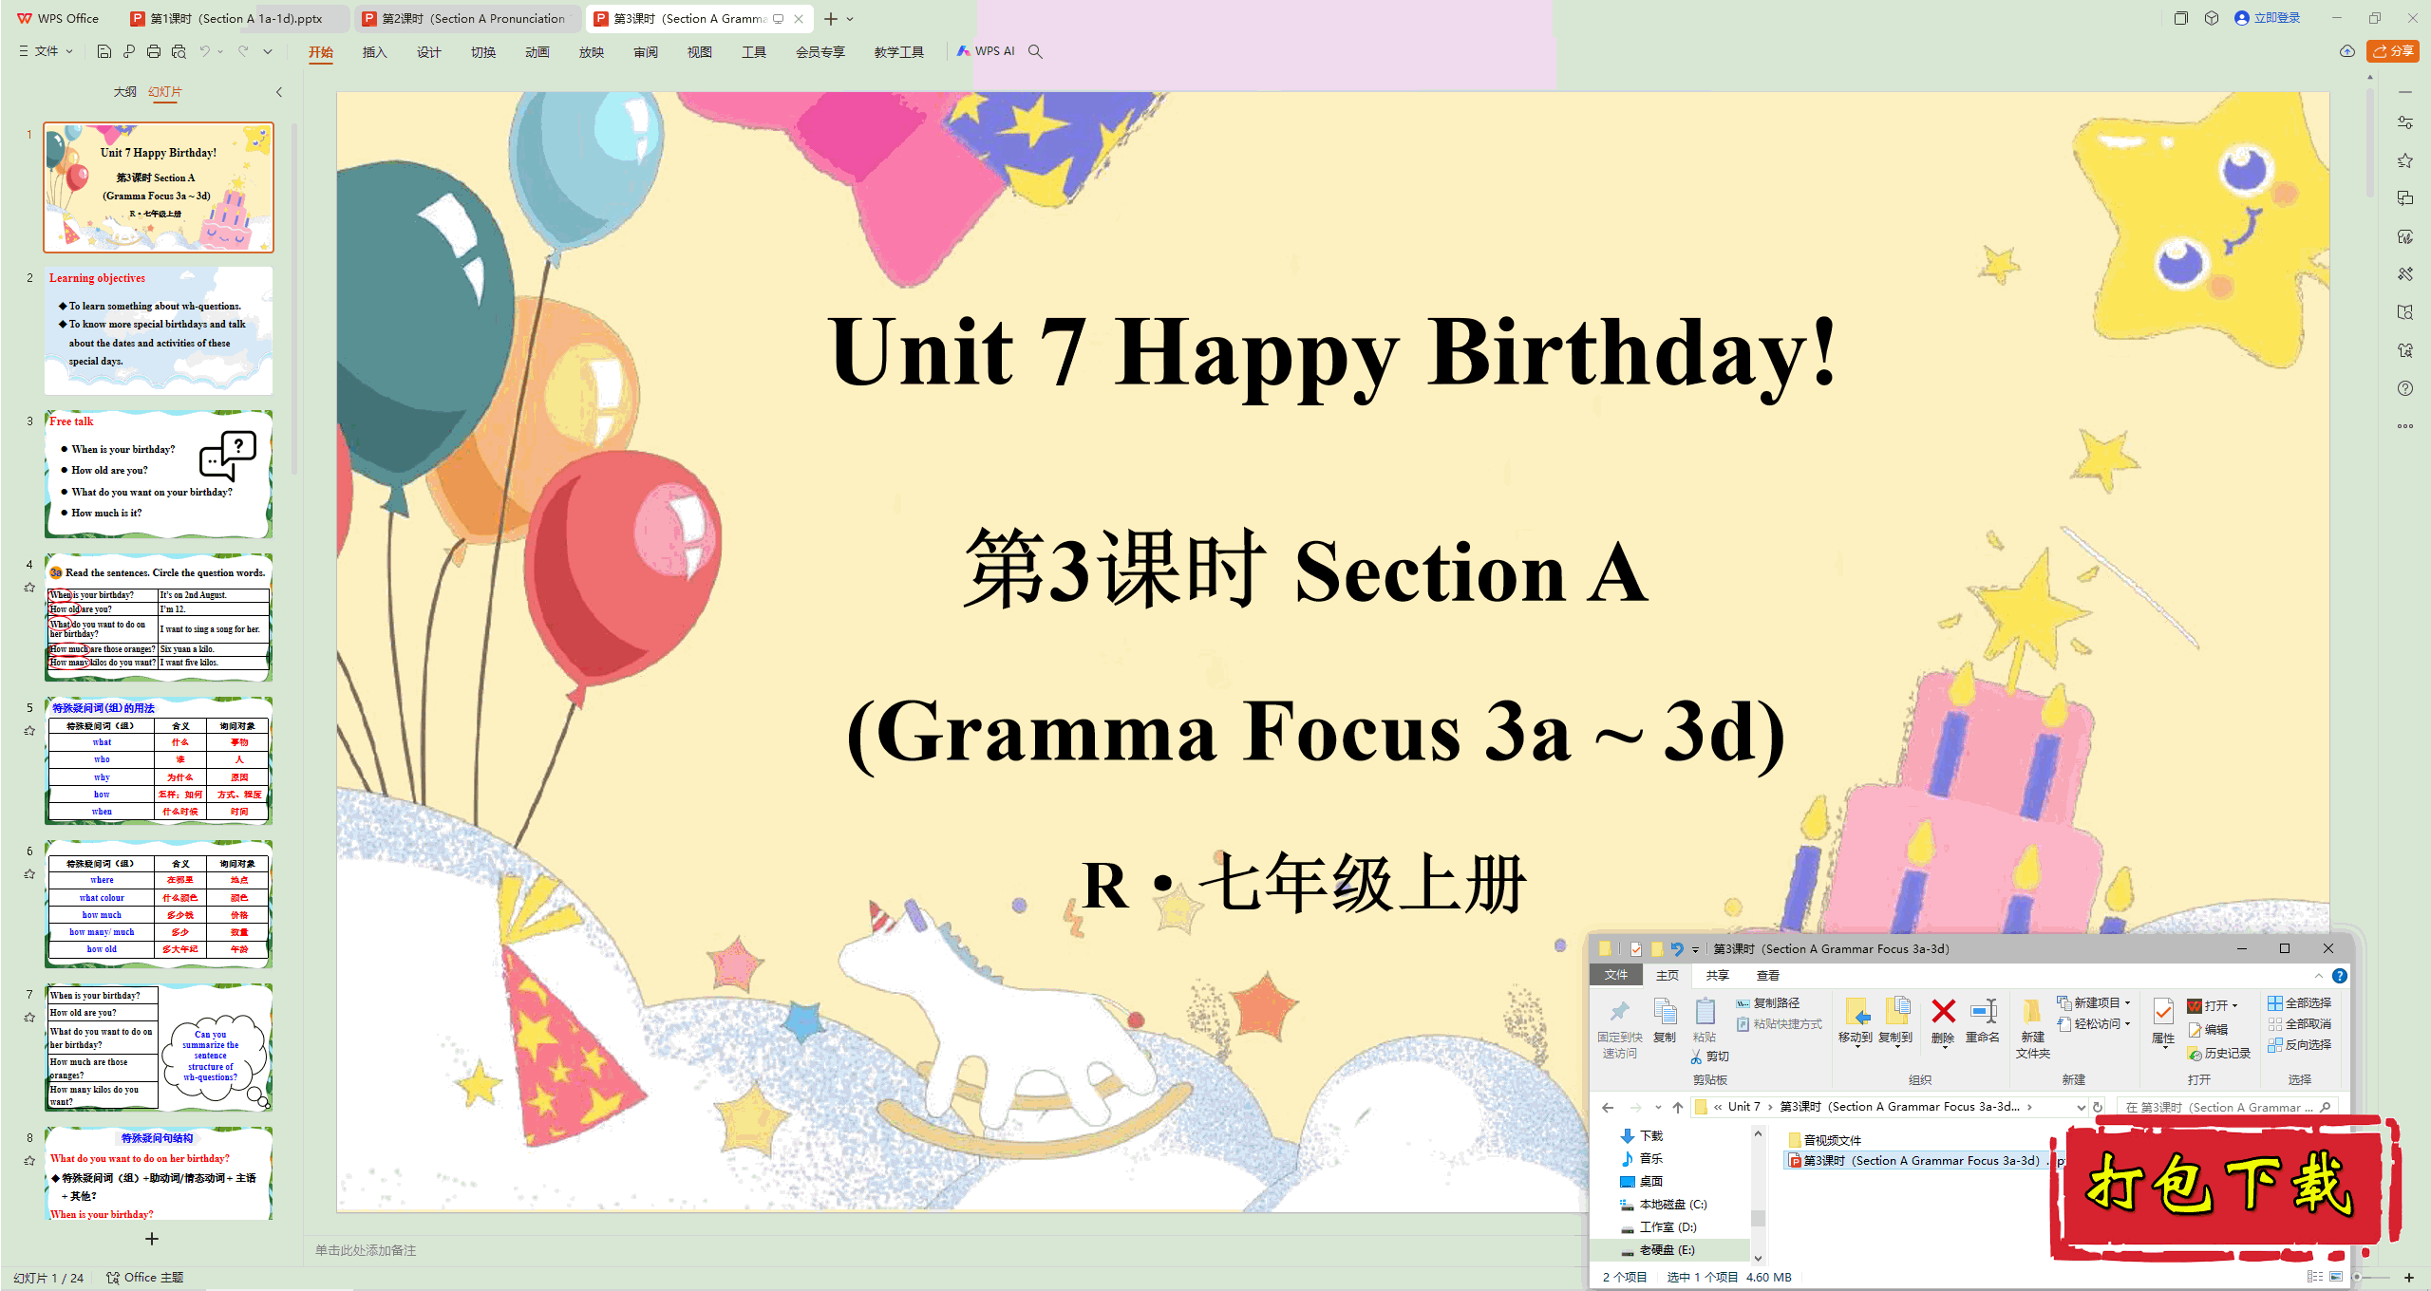Switch to the 第1课时 document tab
The image size is (2431, 1291).
pos(236,19)
